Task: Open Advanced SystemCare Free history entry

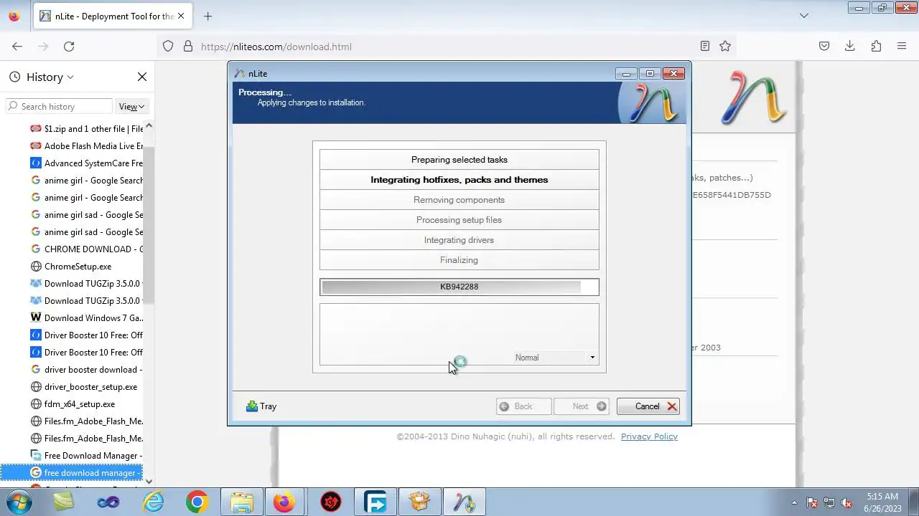Action: [x=86, y=163]
